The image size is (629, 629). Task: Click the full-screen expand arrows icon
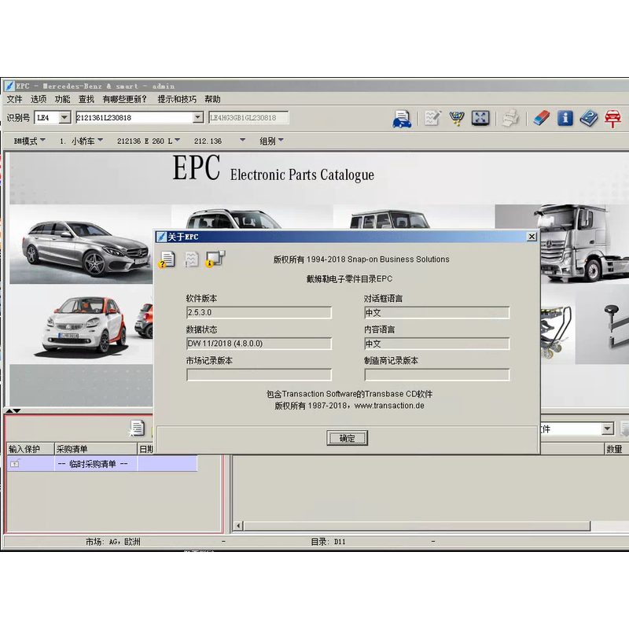(x=480, y=119)
